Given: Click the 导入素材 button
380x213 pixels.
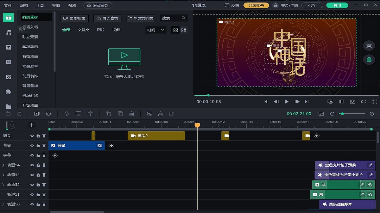Looking at the screenshot, I should (x=107, y=18).
